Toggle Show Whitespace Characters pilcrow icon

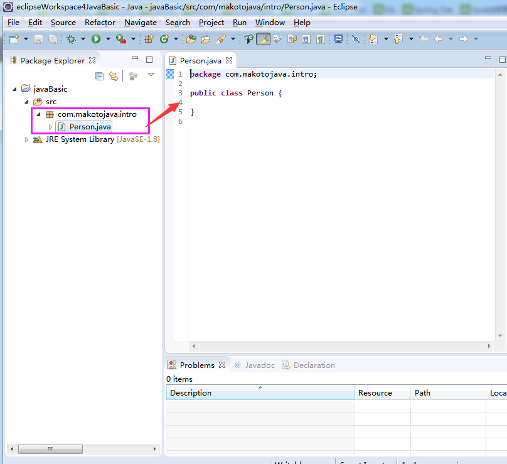[321, 39]
